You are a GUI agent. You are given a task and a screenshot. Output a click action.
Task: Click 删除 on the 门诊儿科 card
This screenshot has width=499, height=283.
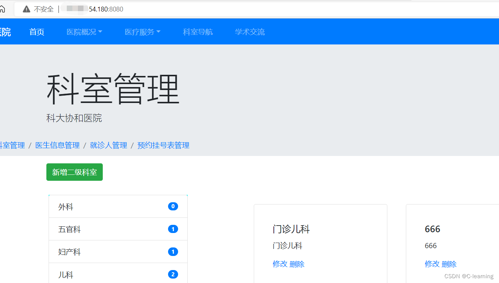(x=297, y=264)
